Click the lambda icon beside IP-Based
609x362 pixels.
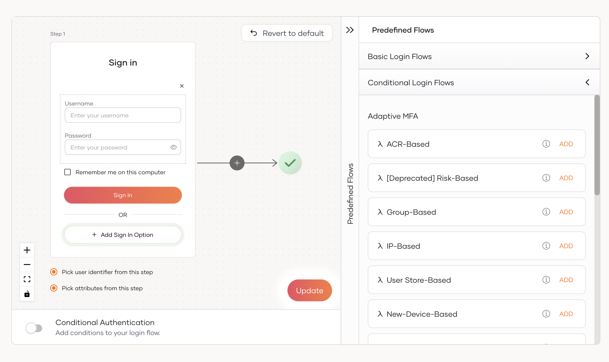coord(380,246)
